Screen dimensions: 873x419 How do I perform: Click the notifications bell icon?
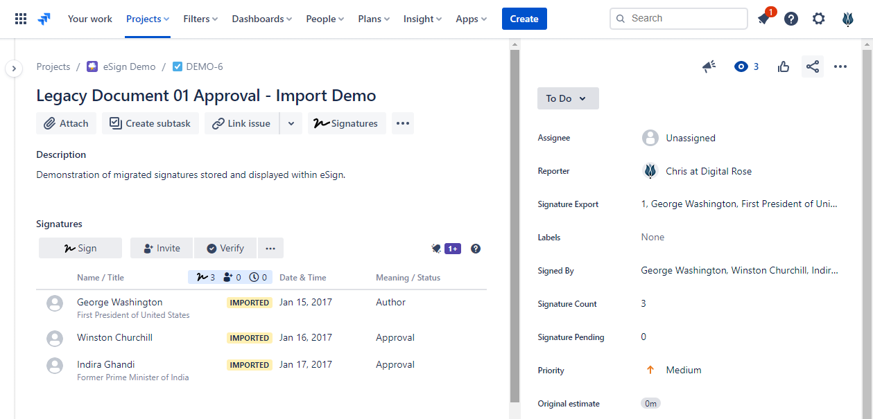[x=763, y=19]
